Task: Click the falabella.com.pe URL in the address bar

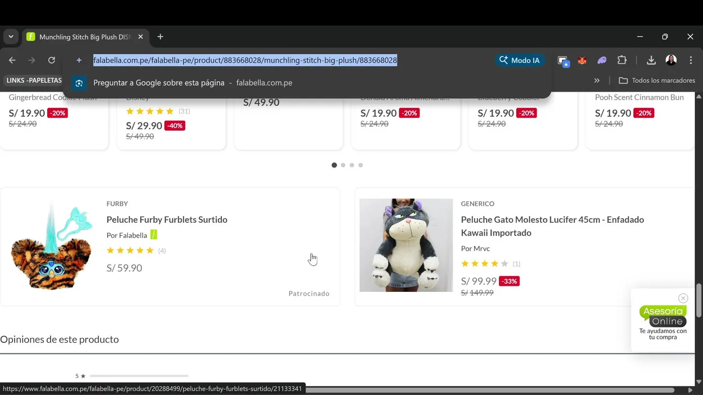Action: coord(245,60)
